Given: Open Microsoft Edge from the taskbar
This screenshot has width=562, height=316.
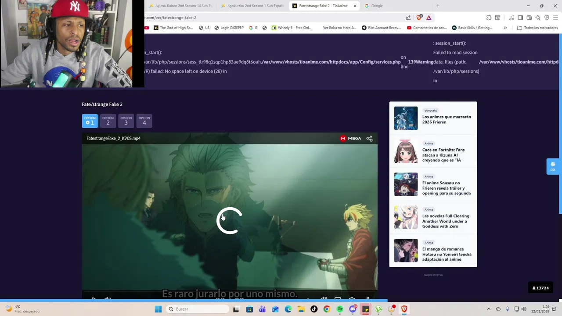Looking at the screenshot, I should coord(288,309).
